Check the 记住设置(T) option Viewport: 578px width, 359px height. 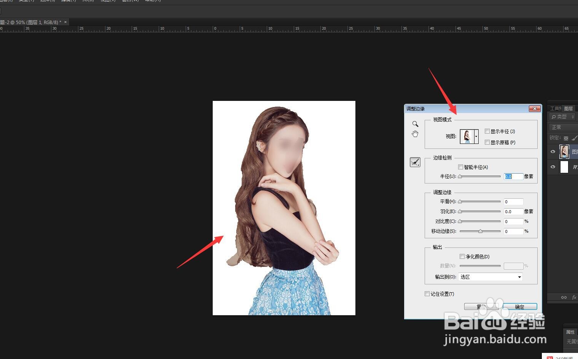[427, 294]
